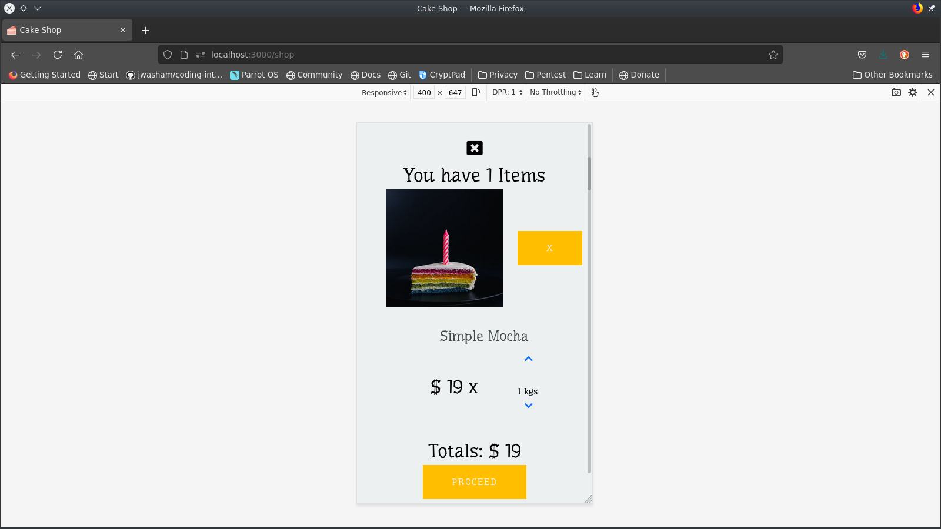Open the downloads panel

click(x=883, y=55)
